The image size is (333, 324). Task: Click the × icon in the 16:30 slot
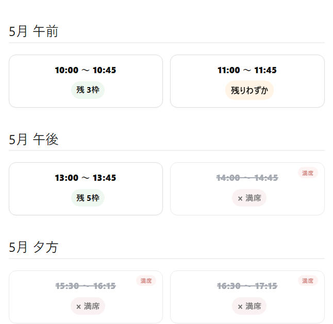(x=240, y=306)
